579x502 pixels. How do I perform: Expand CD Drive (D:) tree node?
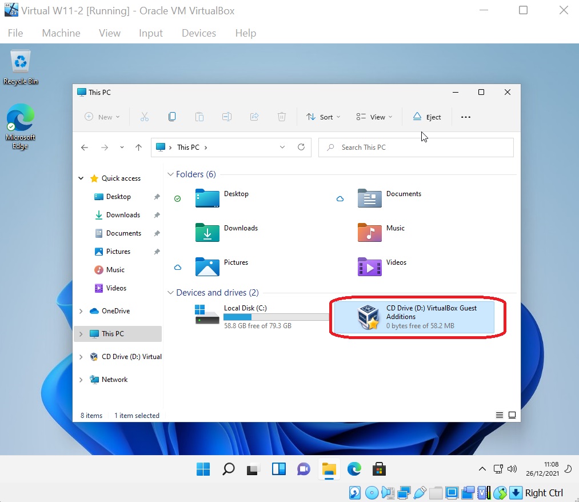click(81, 357)
